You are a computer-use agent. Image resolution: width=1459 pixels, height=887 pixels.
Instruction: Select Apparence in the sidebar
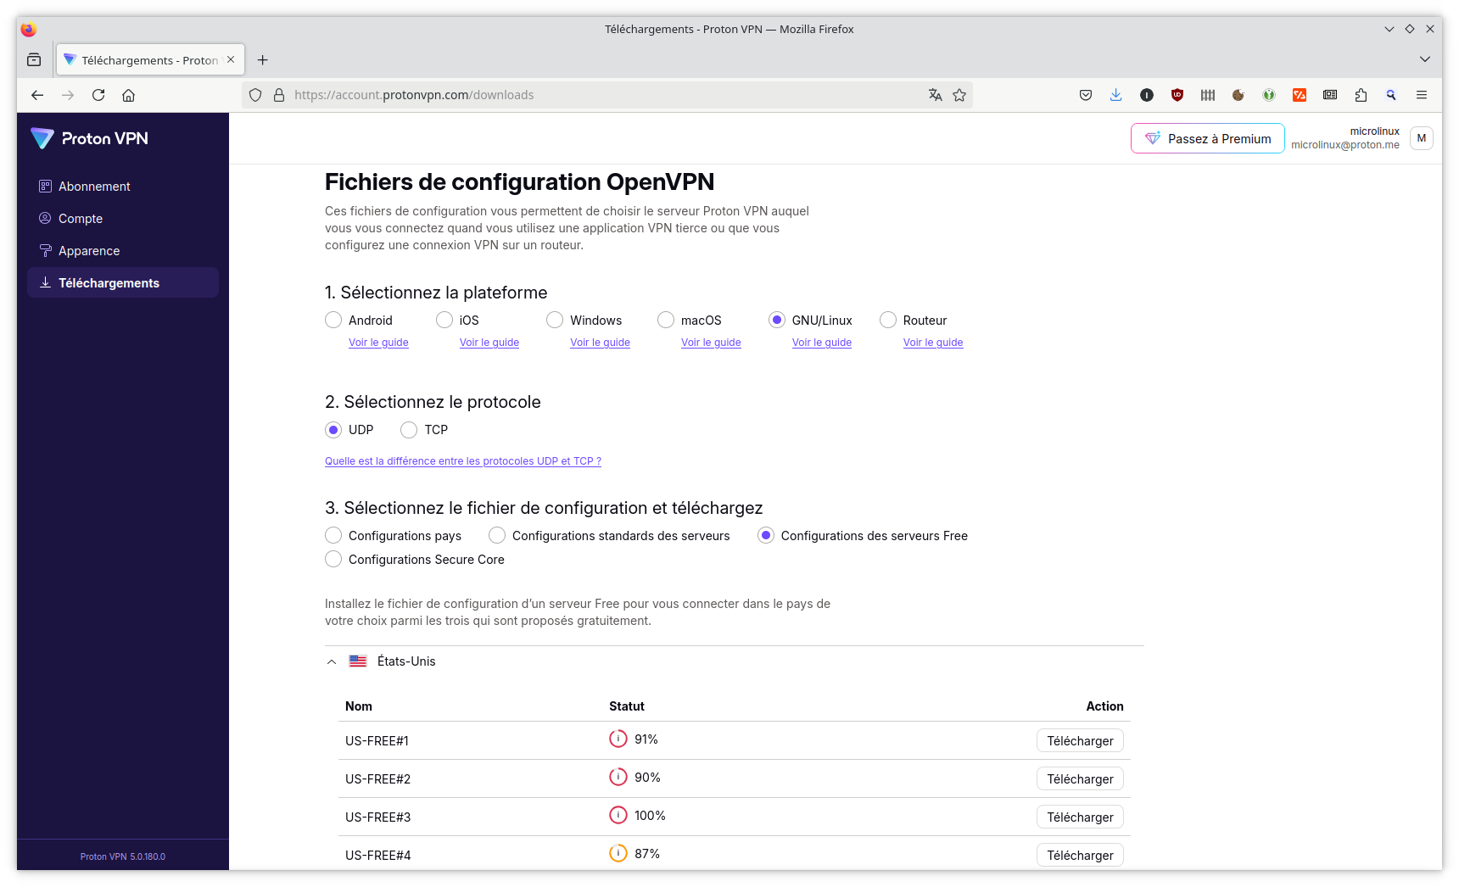(88, 250)
